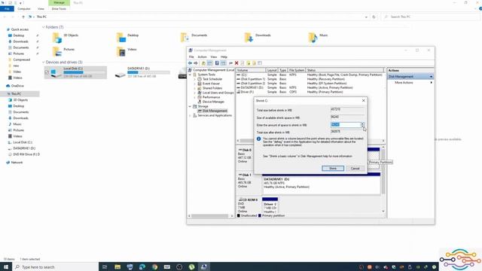Collapse the Storage tree node
The height and width of the screenshot is (271, 482).
tap(190, 106)
